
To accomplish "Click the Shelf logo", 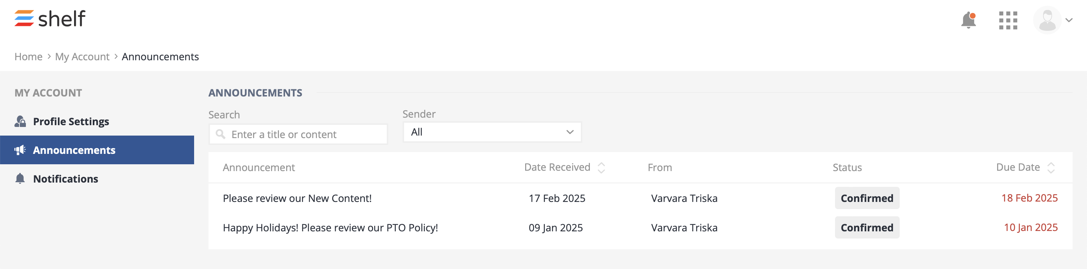I will click(x=50, y=19).
